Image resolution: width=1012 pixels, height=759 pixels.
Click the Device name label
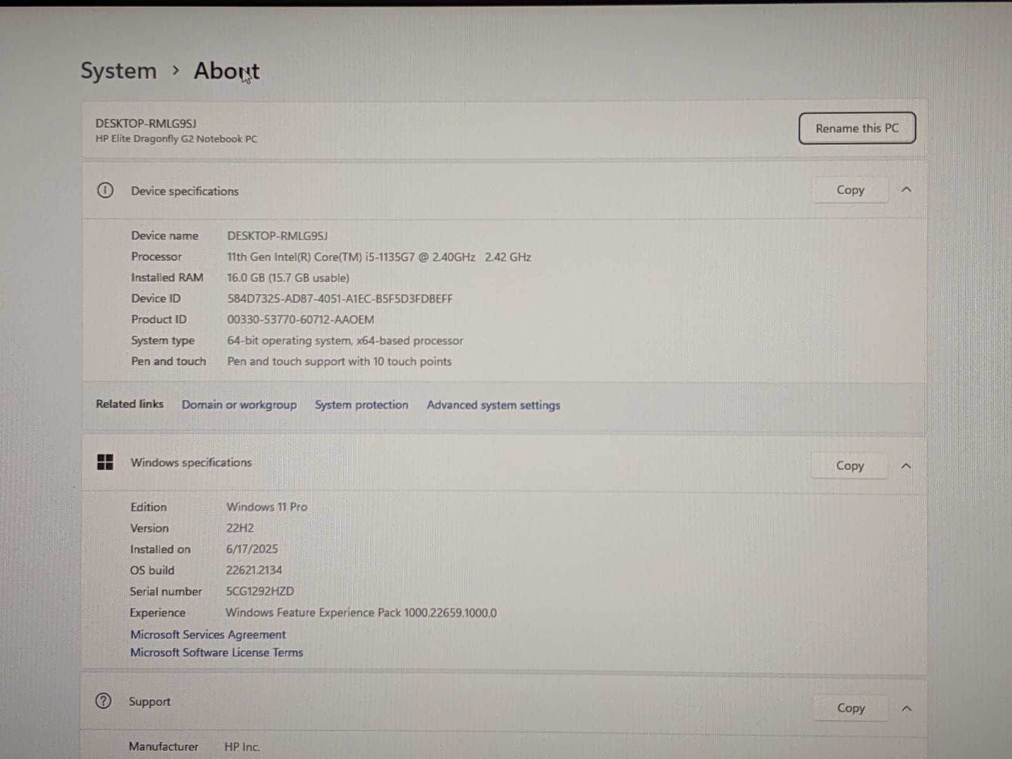coord(164,235)
